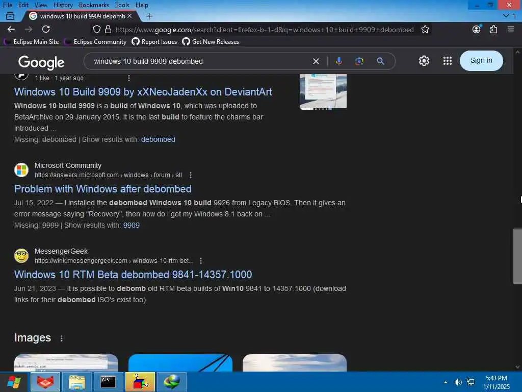Screen dimensions: 522x392
Task: Open the Images section options menu
Action: point(62,338)
